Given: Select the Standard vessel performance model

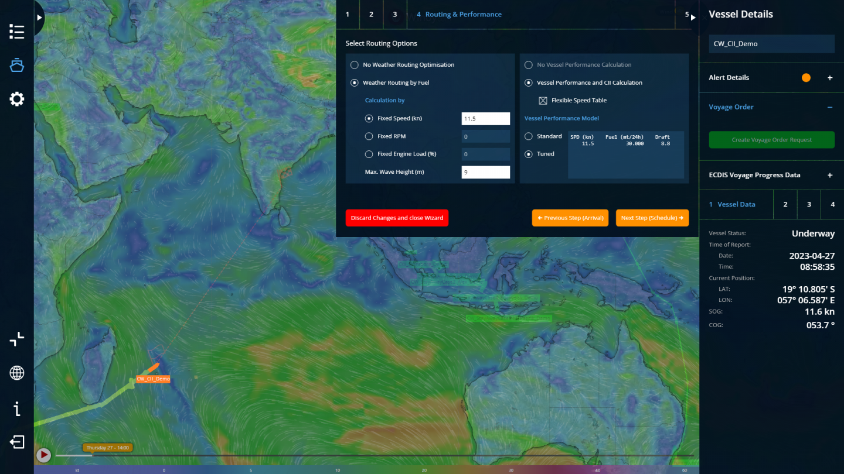Looking at the screenshot, I should click(529, 136).
